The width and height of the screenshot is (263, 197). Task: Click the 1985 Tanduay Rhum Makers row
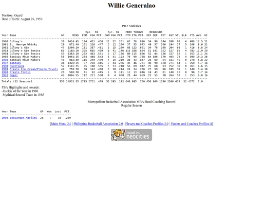(x=105, y=57)
